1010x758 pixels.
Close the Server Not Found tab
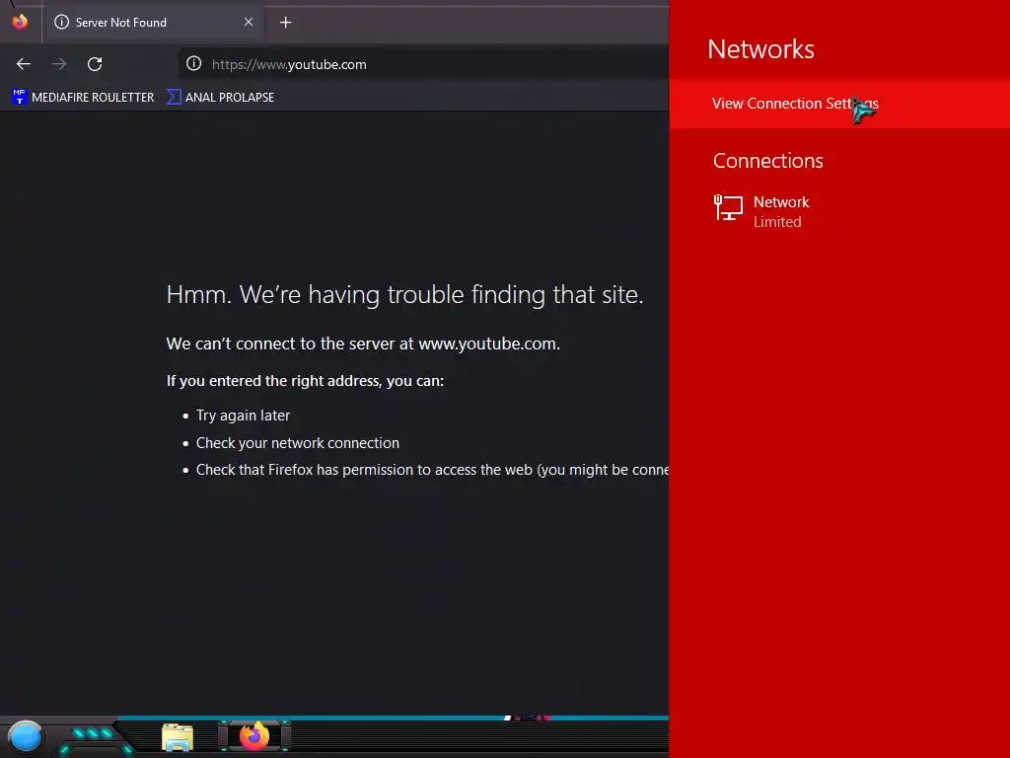(249, 22)
